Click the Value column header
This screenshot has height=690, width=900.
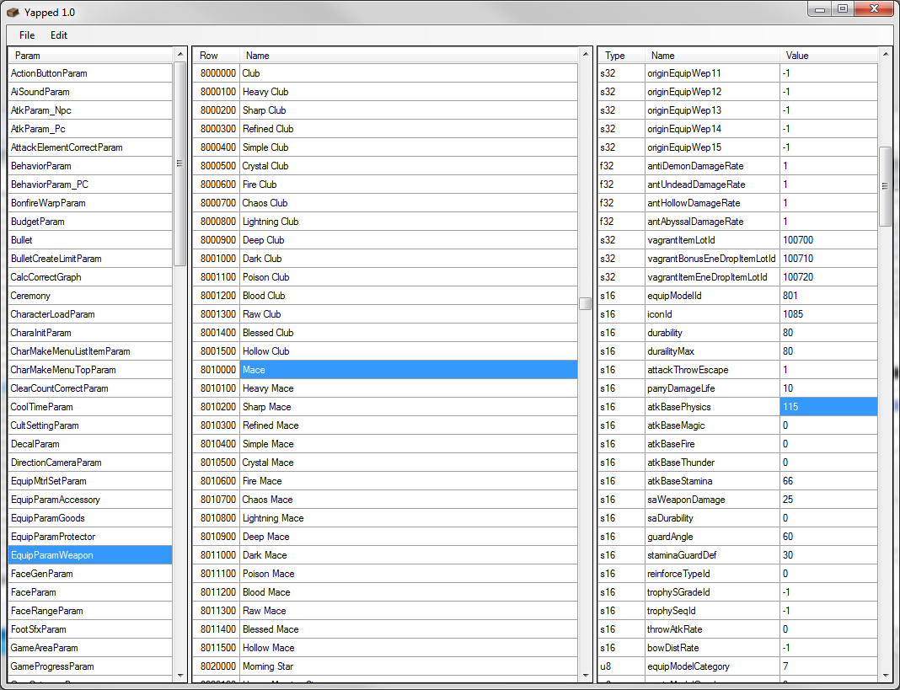point(828,56)
